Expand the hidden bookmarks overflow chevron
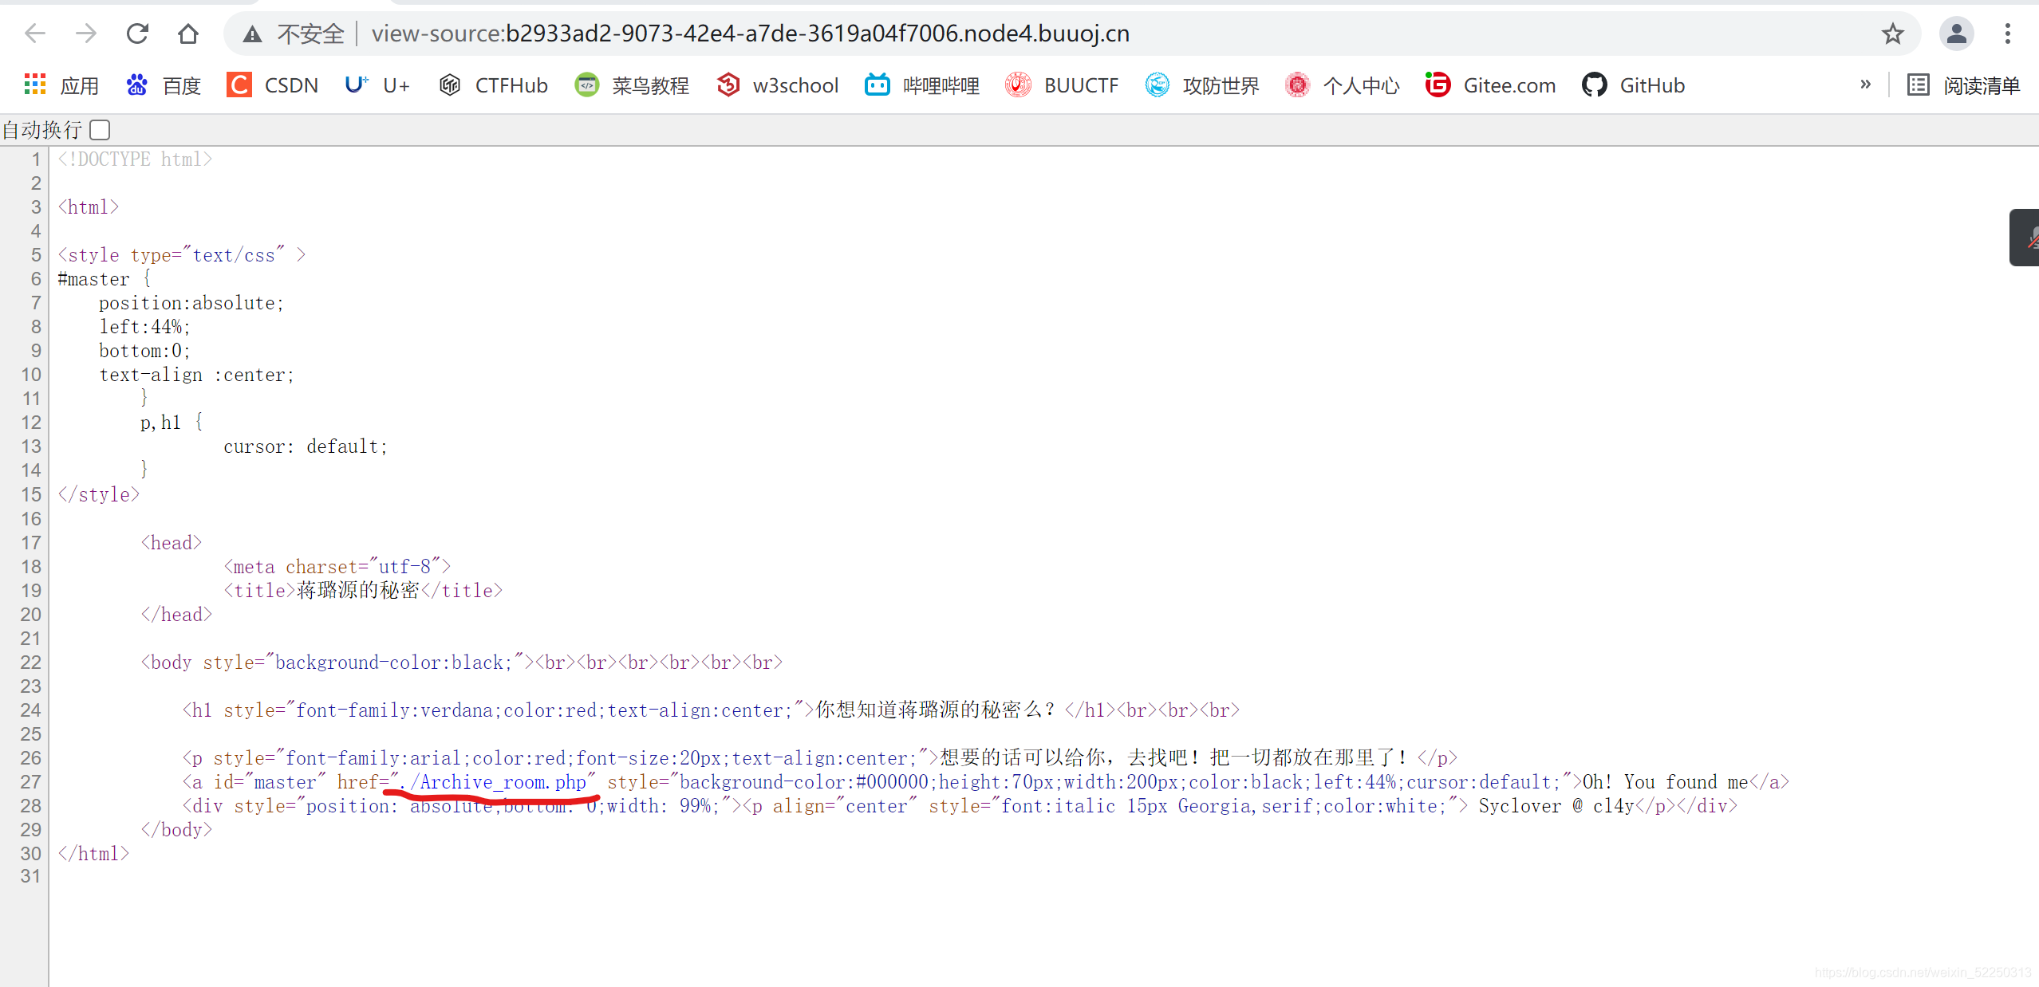The height and width of the screenshot is (987, 2039). click(x=1865, y=85)
